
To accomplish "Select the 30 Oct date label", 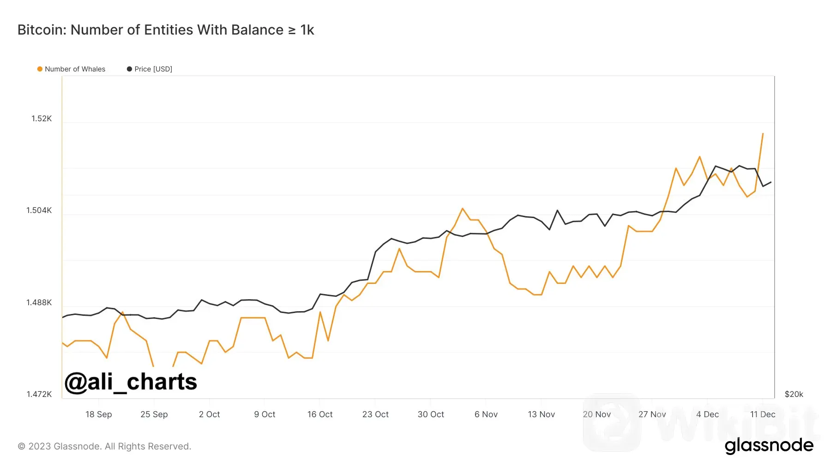I will click(431, 414).
